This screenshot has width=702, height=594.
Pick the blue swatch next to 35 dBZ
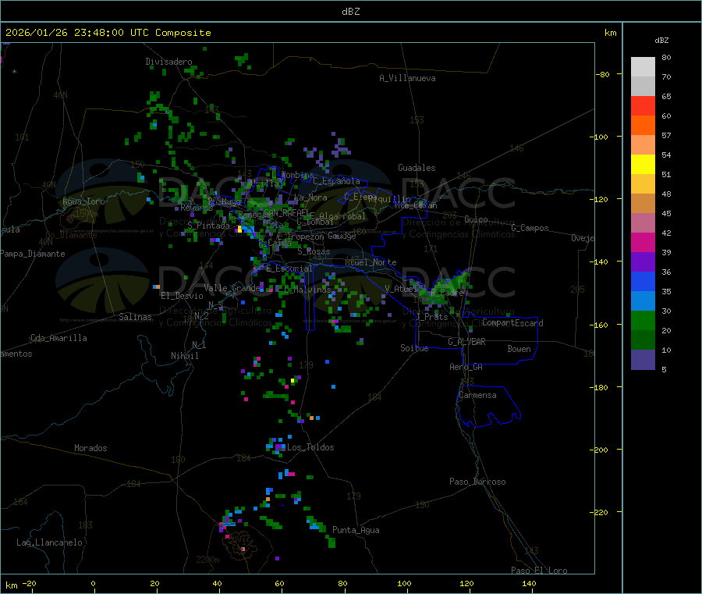(x=643, y=281)
